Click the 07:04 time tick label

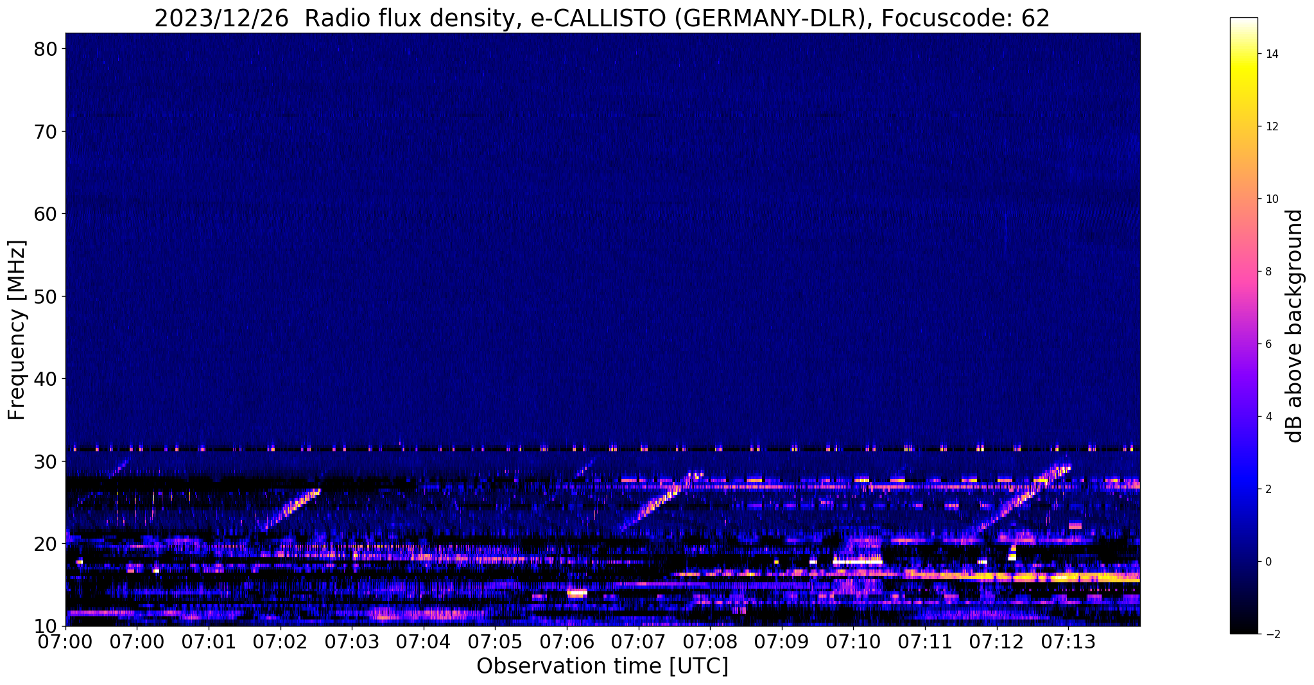tap(424, 641)
